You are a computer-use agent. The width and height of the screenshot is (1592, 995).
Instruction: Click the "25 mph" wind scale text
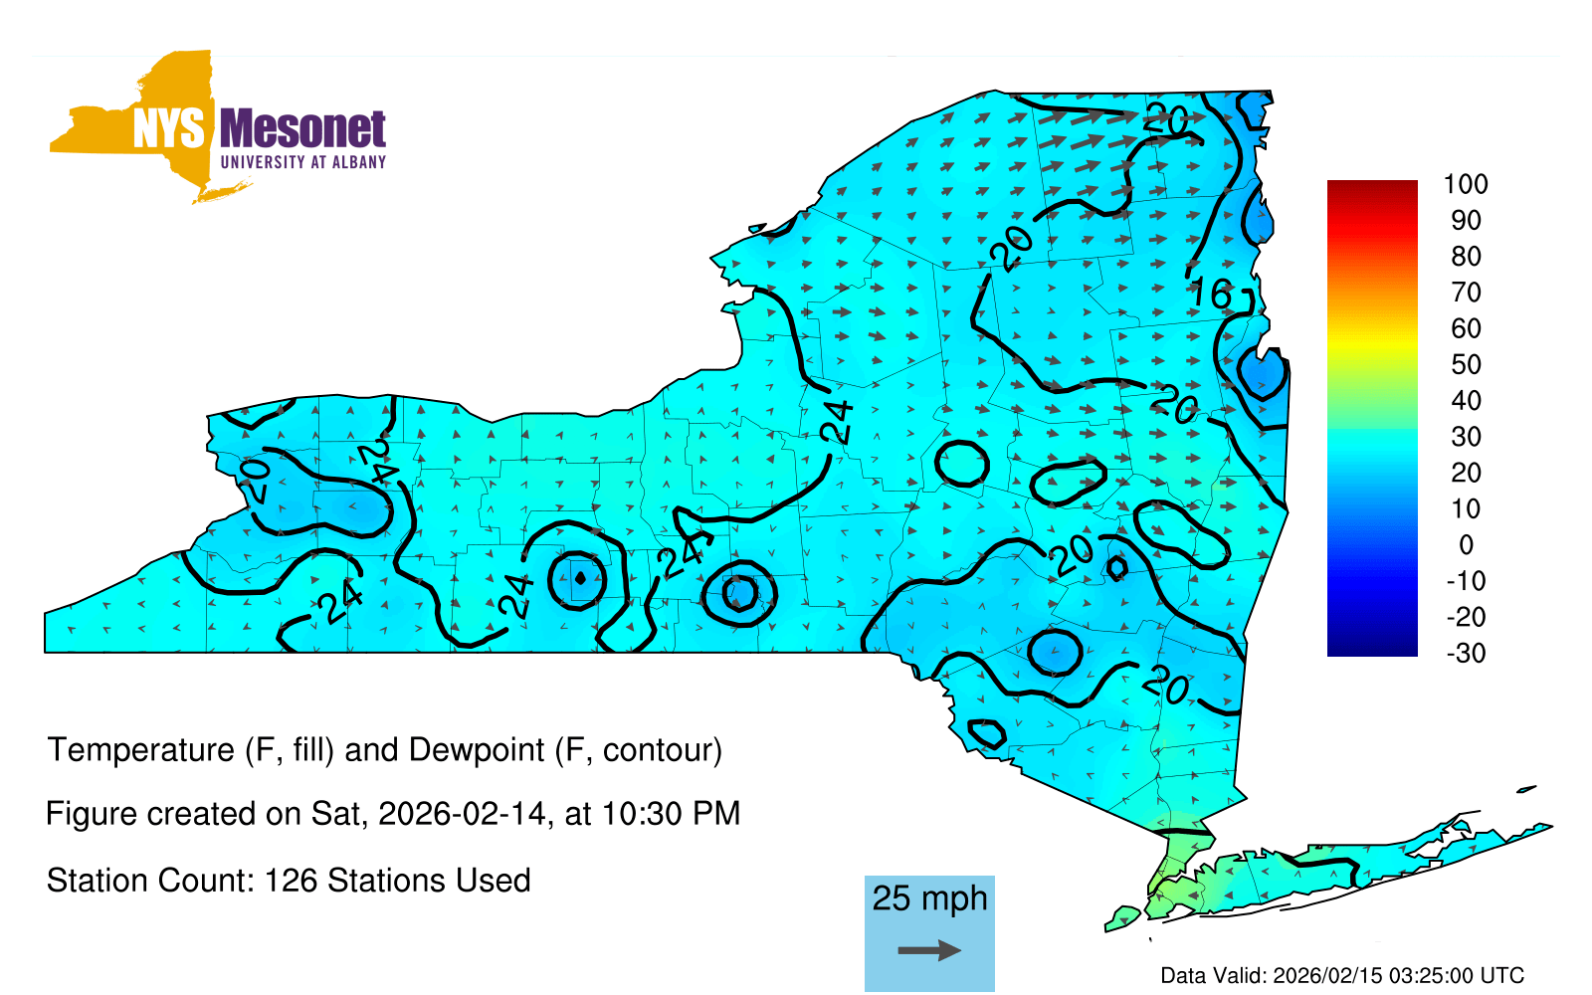click(x=929, y=898)
